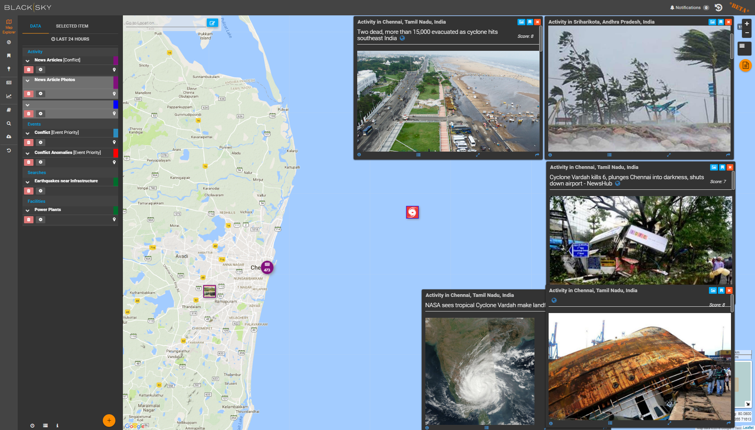Bookmark the Sriharikota activity card

click(720, 22)
